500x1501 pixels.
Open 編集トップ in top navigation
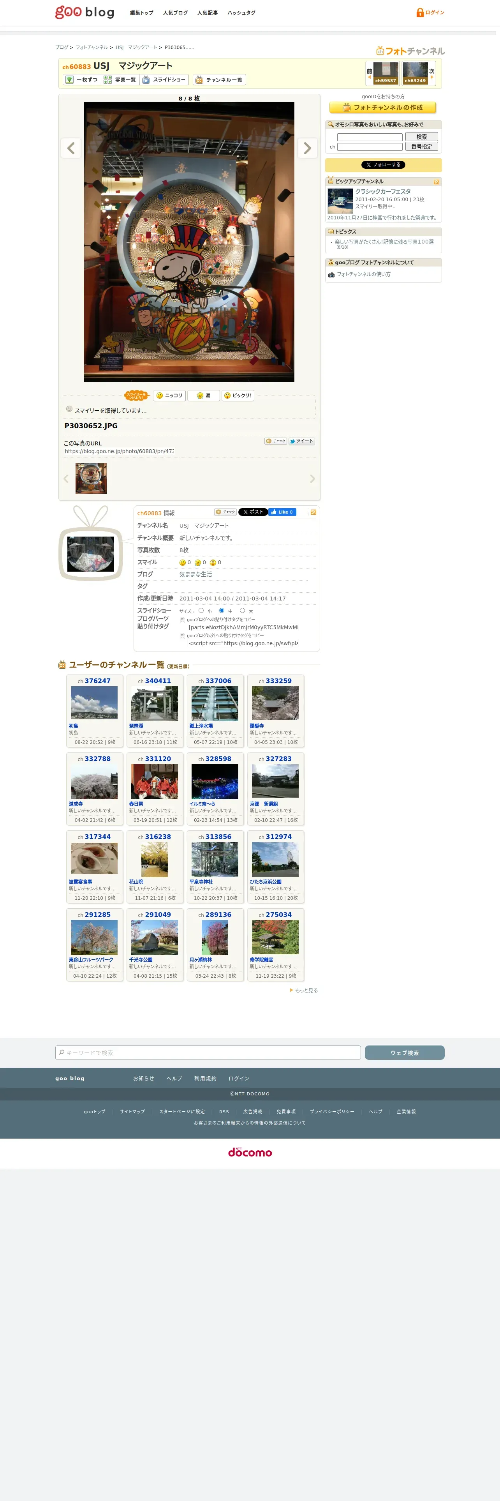[141, 13]
